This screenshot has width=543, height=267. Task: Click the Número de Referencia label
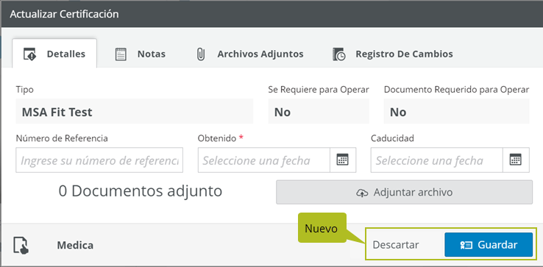[62, 138]
